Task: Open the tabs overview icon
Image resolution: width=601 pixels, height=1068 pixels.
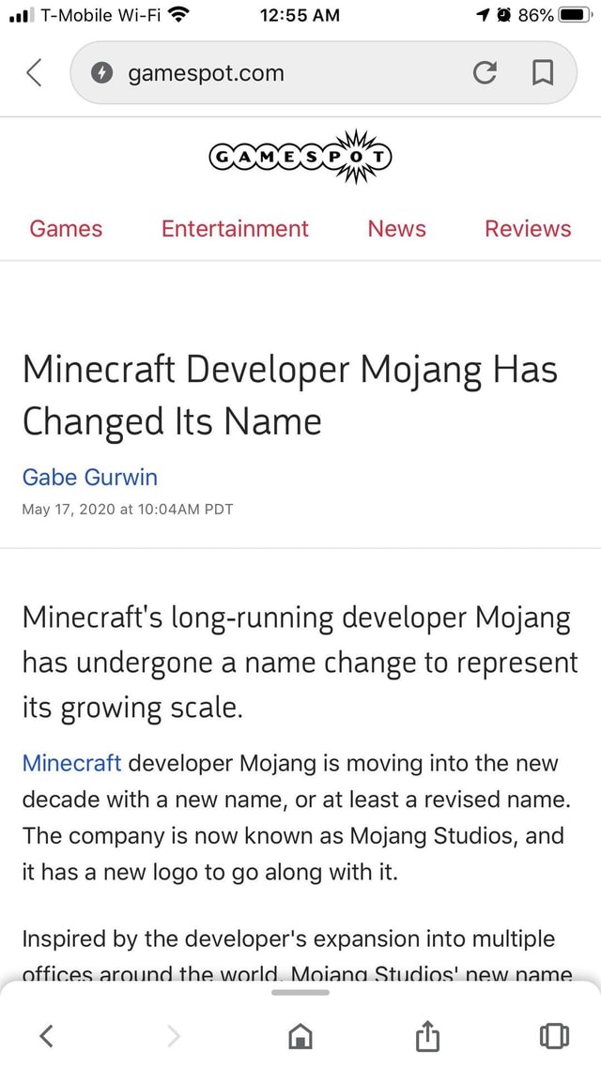Action: click(554, 1035)
